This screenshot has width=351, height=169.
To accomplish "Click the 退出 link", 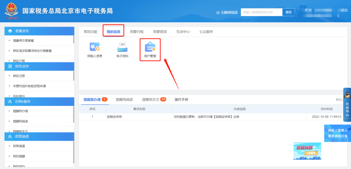I will [x=344, y=10].
